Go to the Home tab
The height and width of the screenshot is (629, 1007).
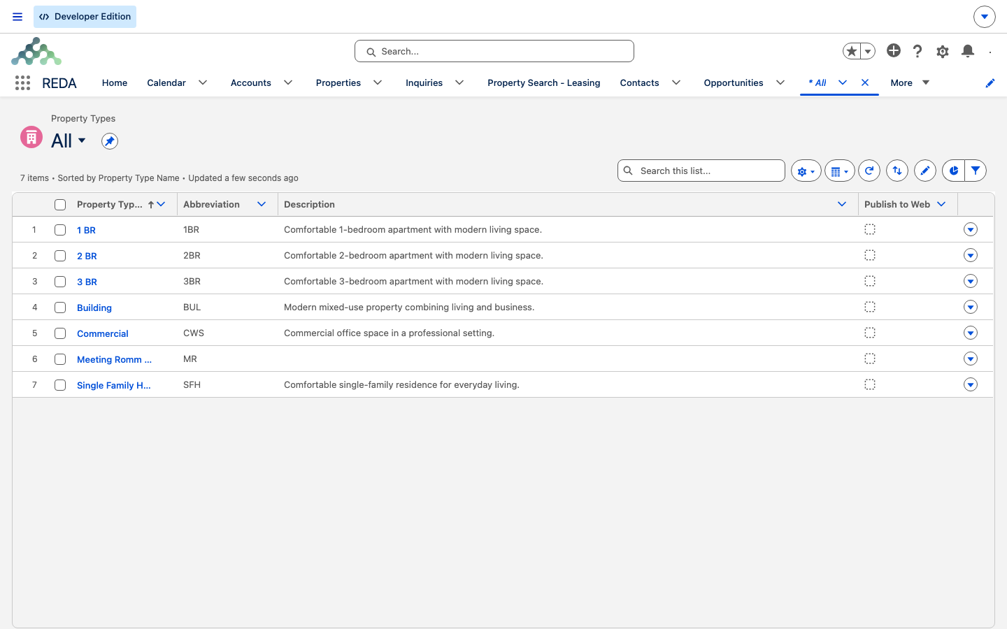pos(115,82)
